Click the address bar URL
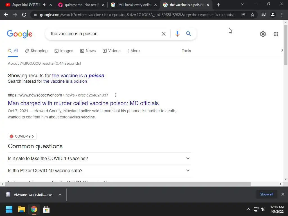This screenshot has height=216, width=288. click(138, 15)
